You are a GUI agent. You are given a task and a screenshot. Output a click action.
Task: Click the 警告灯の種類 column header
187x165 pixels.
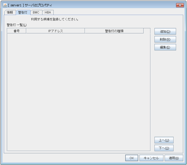click(114, 31)
